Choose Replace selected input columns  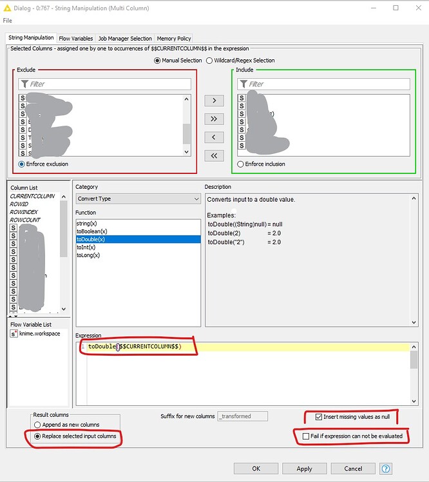[37, 436]
